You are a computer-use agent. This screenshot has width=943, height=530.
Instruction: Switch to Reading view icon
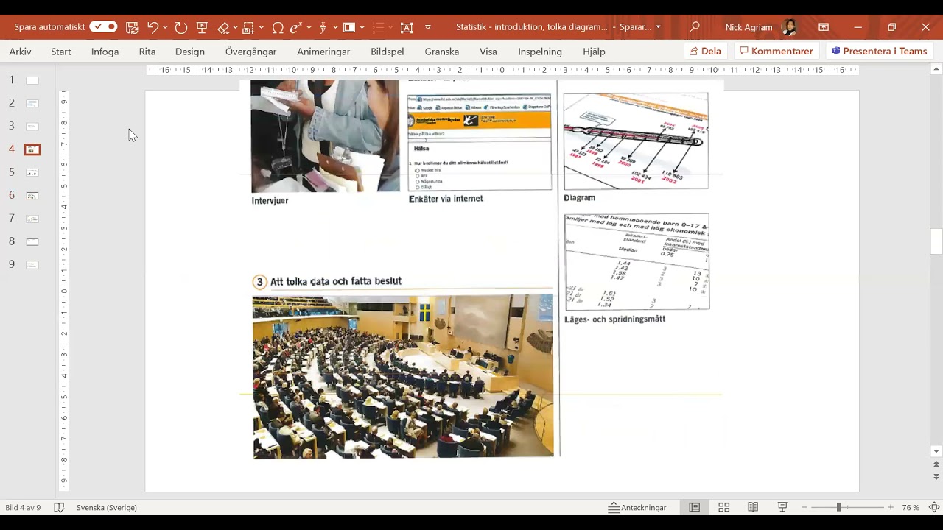(753, 508)
